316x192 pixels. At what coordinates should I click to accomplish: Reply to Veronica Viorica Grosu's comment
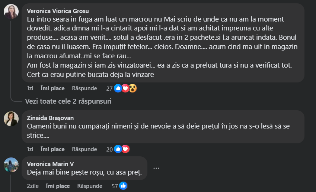click(84, 88)
